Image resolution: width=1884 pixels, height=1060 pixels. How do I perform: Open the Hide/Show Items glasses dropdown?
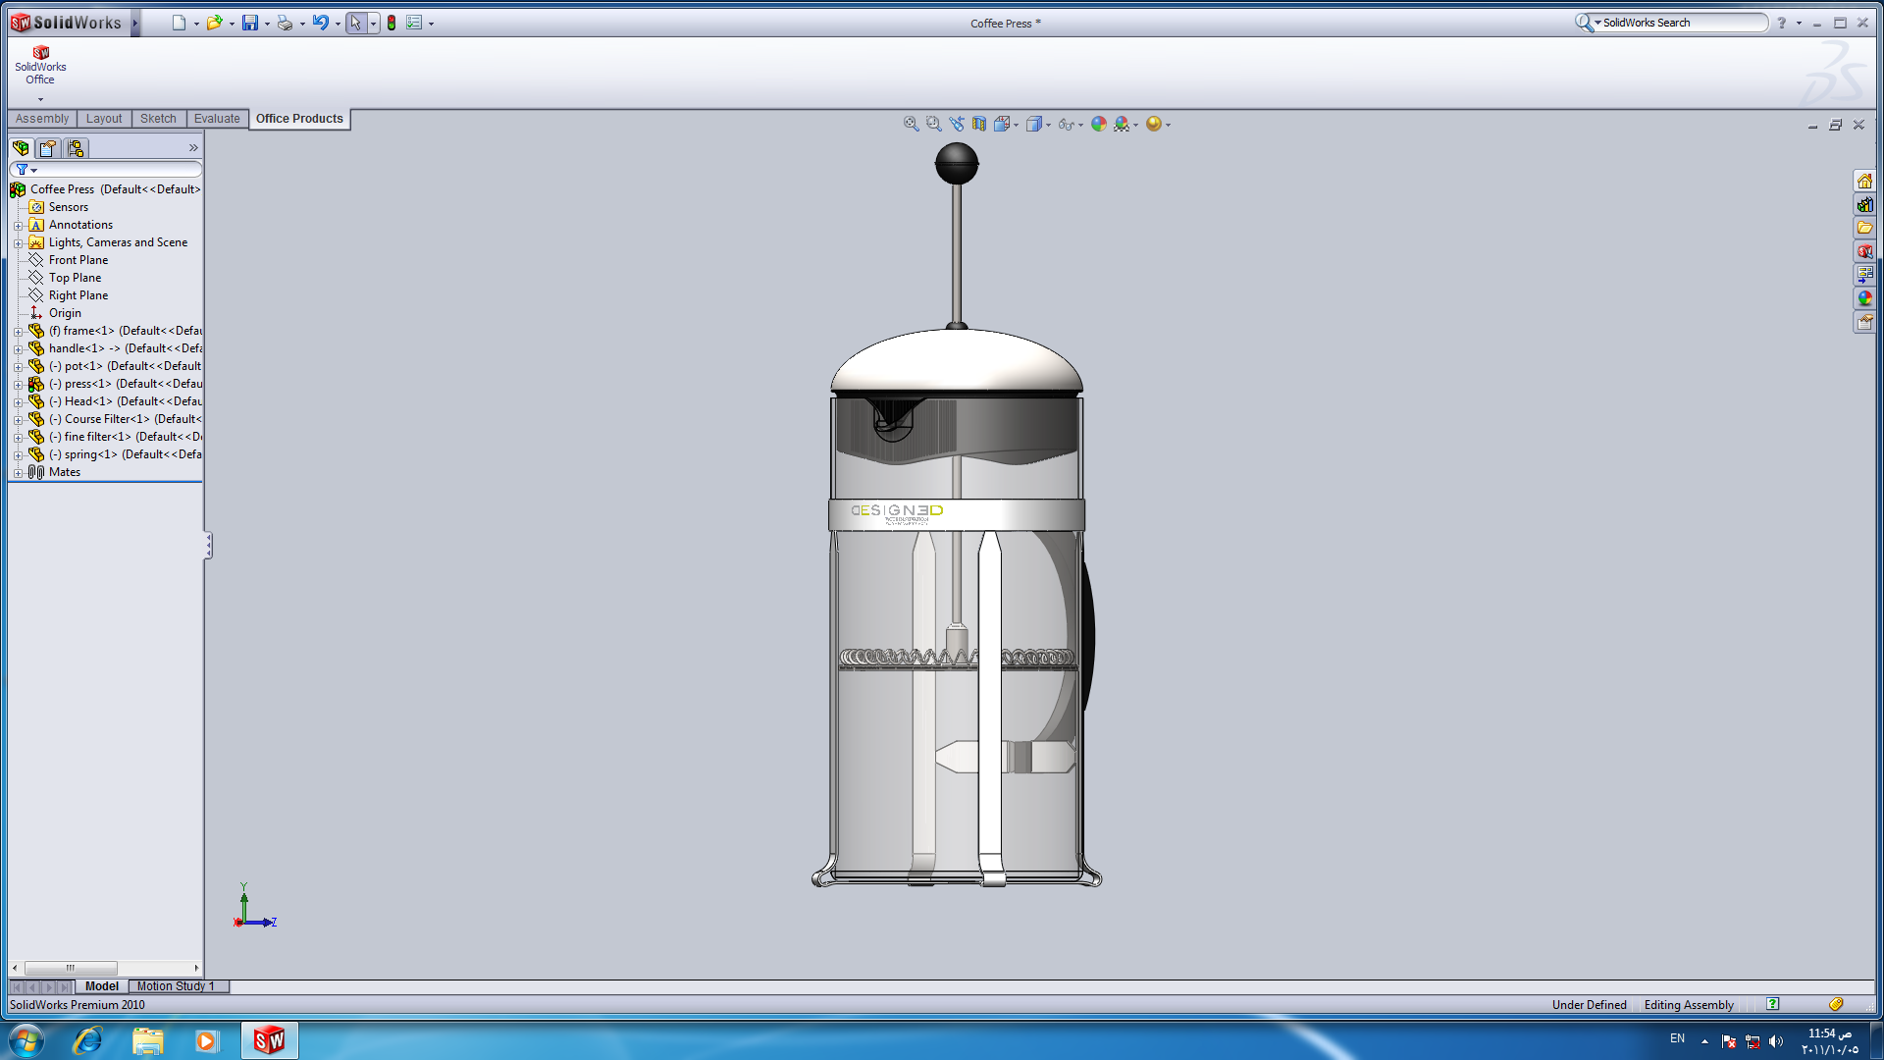(1080, 125)
